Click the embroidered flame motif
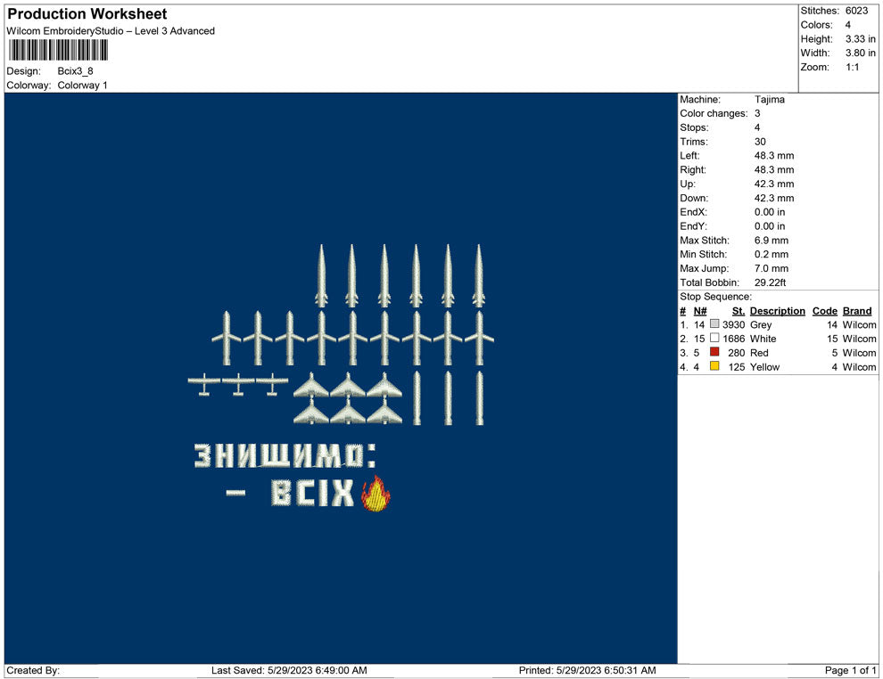The image size is (883, 679). pos(375,494)
